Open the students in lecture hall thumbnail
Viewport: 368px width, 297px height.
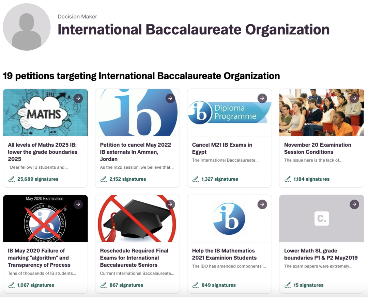point(322,113)
